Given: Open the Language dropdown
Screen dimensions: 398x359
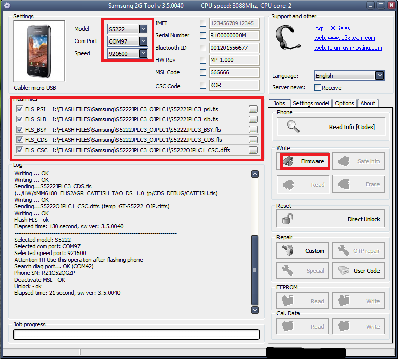Looking at the screenshot, I should coord(380,76).
